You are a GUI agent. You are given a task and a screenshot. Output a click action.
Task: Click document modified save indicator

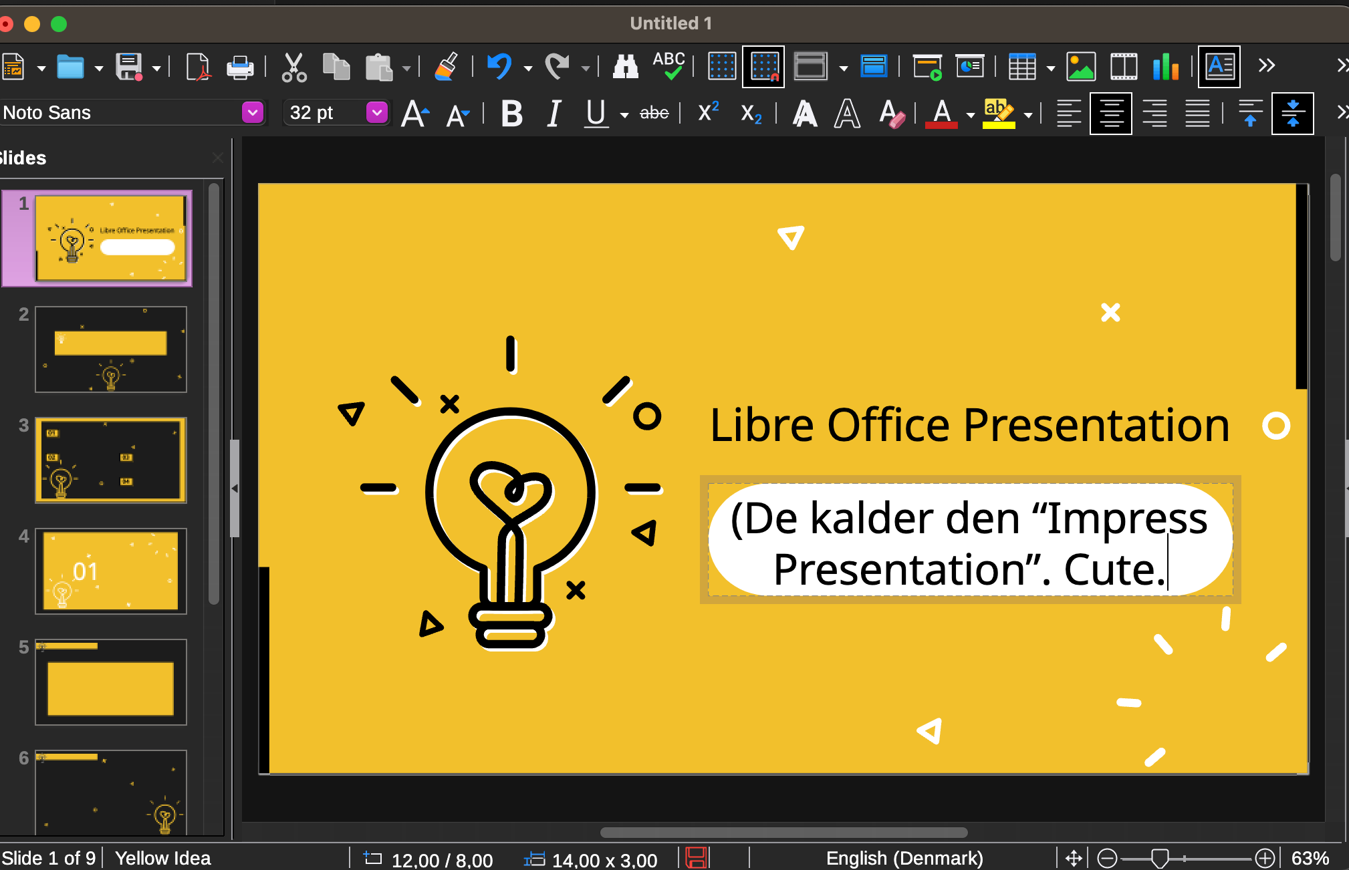click(x=697, y=858)
